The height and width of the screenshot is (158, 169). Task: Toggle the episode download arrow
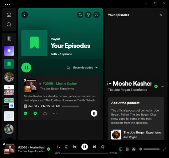pyautogui.click(x=35, y=113)
